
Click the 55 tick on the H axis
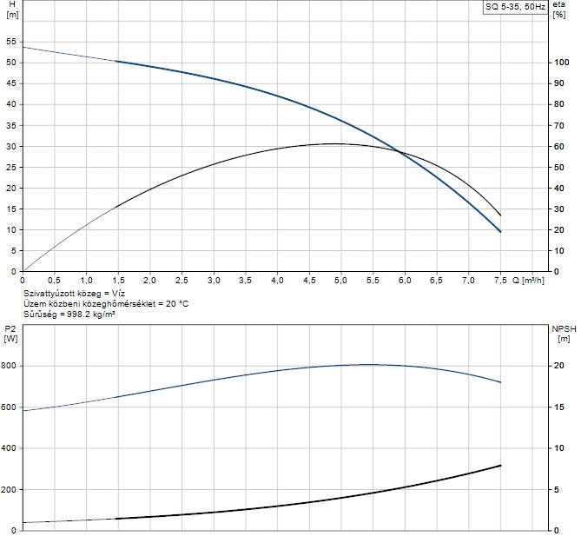pos(11,42)
